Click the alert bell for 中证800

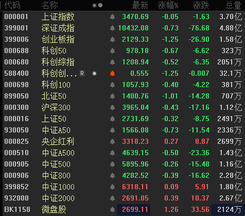112,176
